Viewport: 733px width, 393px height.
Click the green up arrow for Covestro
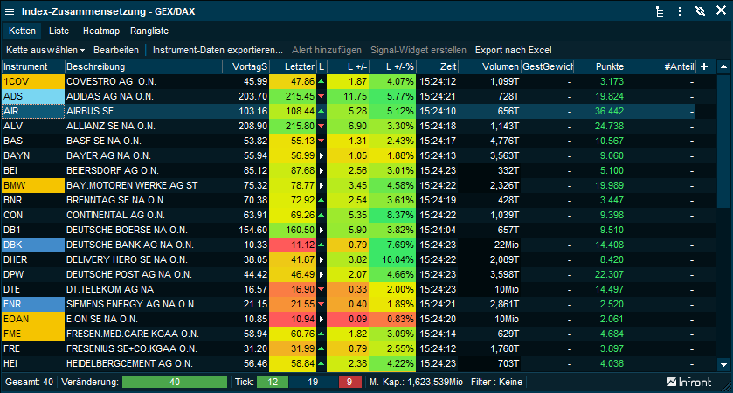tap(321, 81)
